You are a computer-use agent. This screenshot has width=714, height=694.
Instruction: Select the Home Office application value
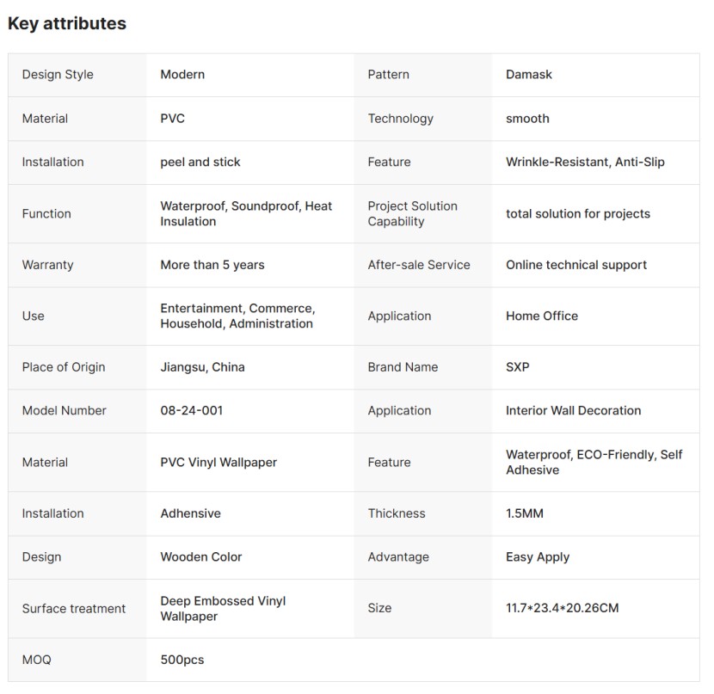pos(541,316)
